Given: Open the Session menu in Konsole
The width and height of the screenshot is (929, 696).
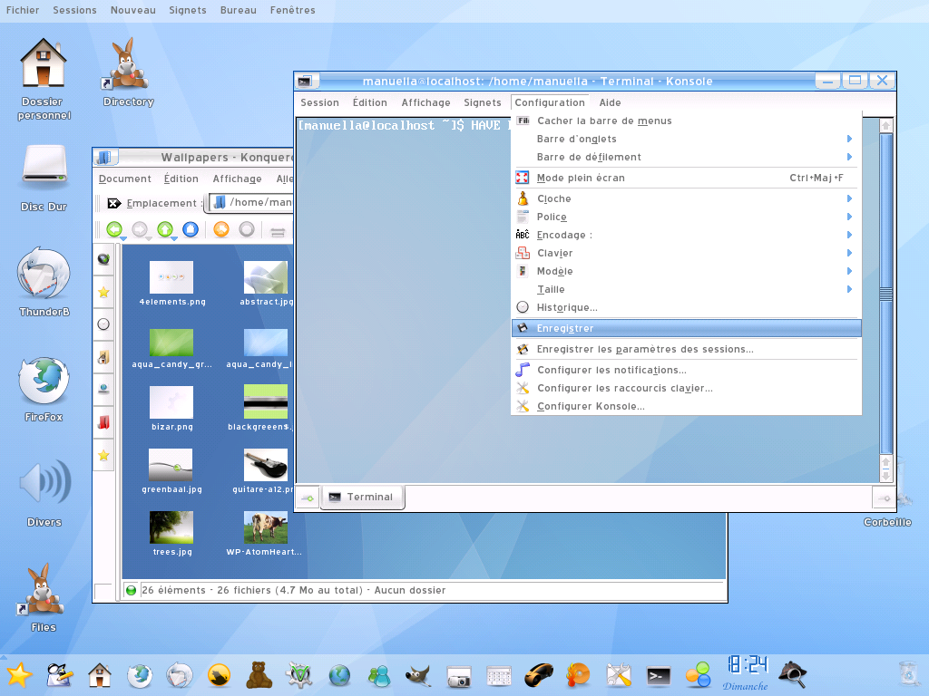Looking at the screenshot, I should (320, 103).
